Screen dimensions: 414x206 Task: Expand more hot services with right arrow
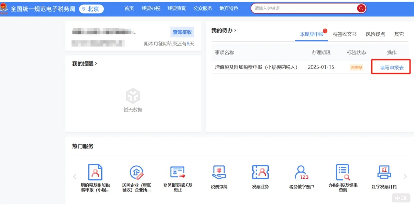(405, 176)
